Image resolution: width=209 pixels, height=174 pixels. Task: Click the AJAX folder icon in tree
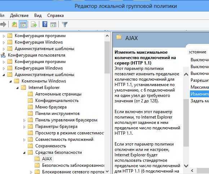coord(37,159)
